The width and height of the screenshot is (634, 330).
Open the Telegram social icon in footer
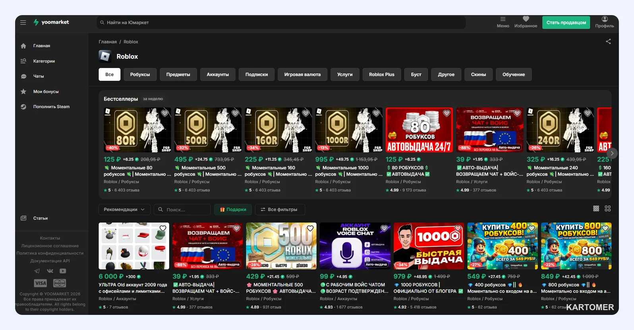[x=37, y=271]
